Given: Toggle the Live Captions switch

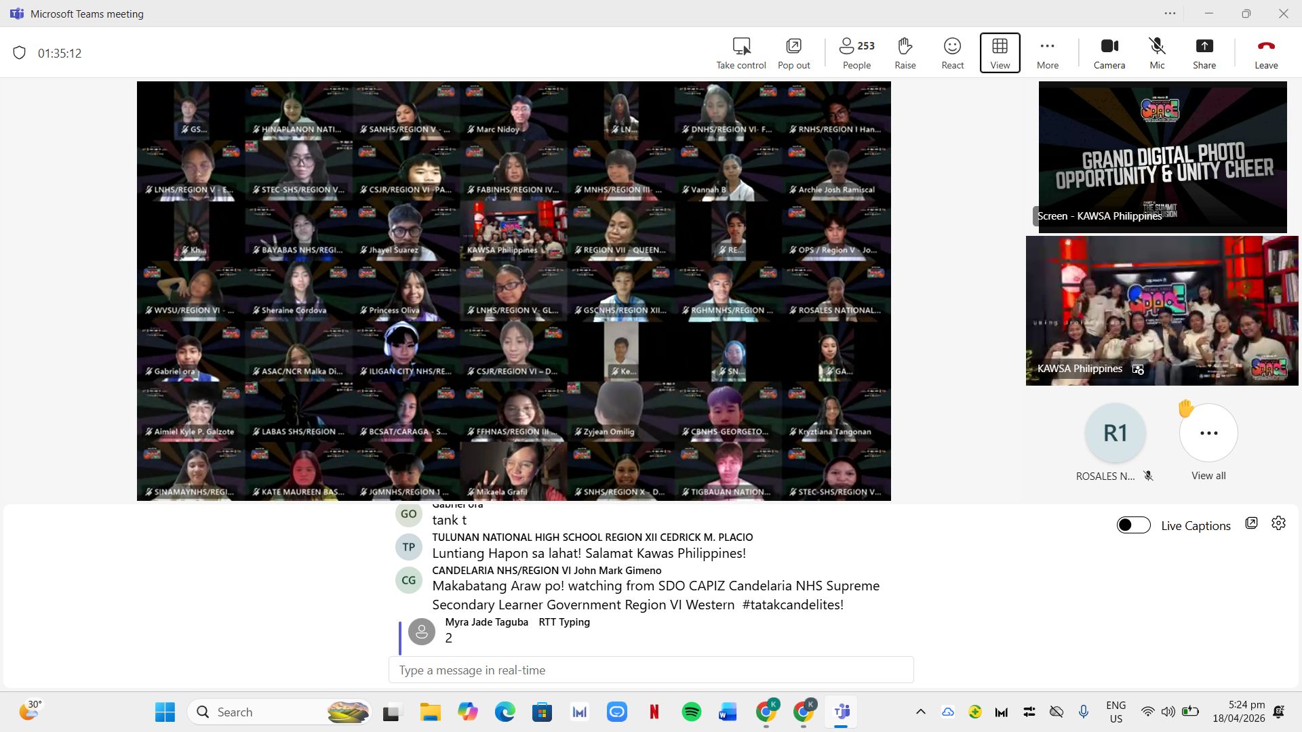Looking at the screenshot, I should [x=1134, y=525].
